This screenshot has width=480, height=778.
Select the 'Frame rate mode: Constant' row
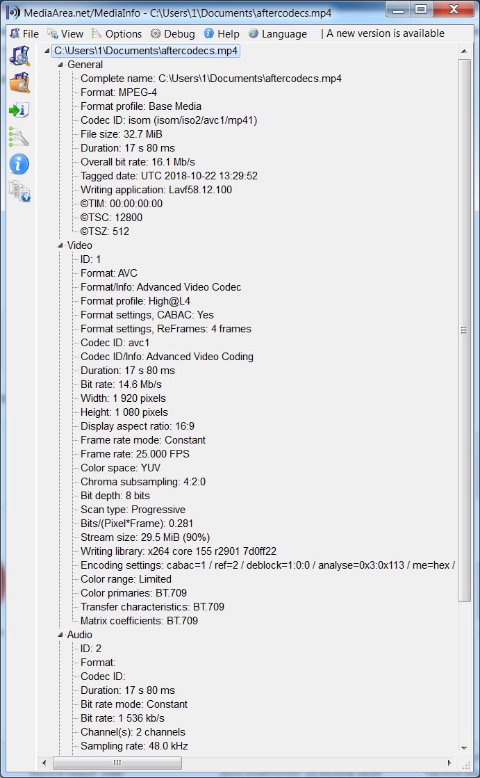(x=143, y=439)
